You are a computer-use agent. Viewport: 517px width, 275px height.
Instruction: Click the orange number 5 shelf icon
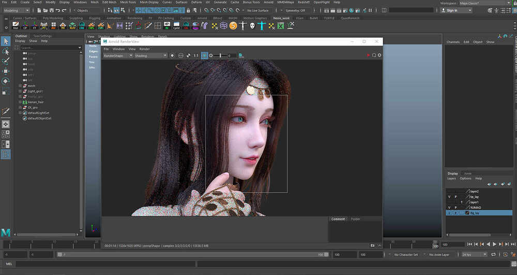[233, 25]
